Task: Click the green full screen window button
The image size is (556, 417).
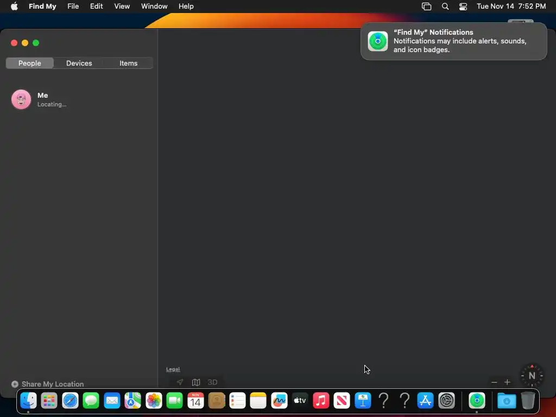Action: [x=36, y=43]
